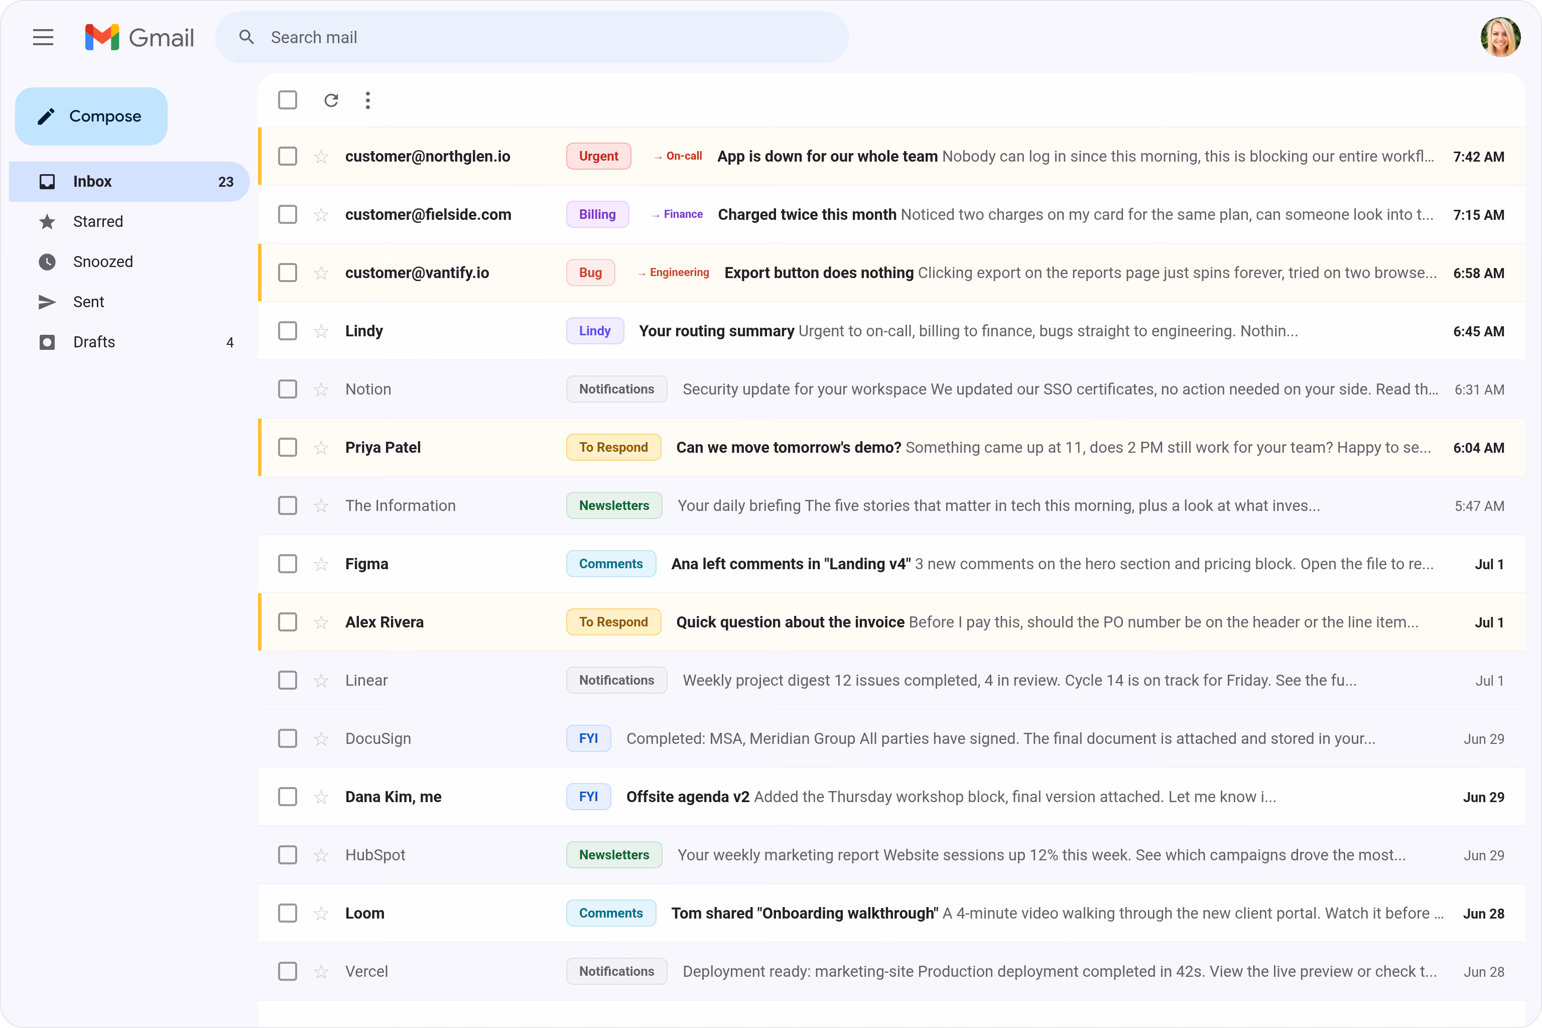Click the Gmail logo

point(140,37)
